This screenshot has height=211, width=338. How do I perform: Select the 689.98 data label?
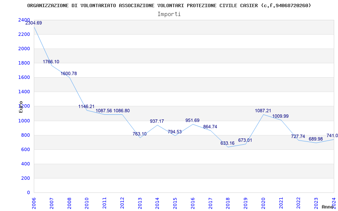[x=316, y=139]
